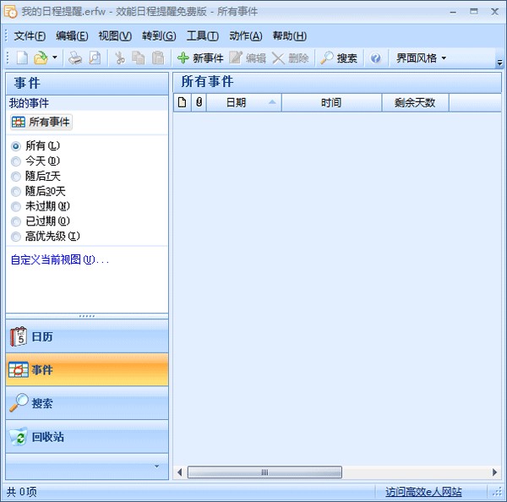507x502 pixels.
Task: Select the 随后30天 radio button
Action: pos(38,191)
